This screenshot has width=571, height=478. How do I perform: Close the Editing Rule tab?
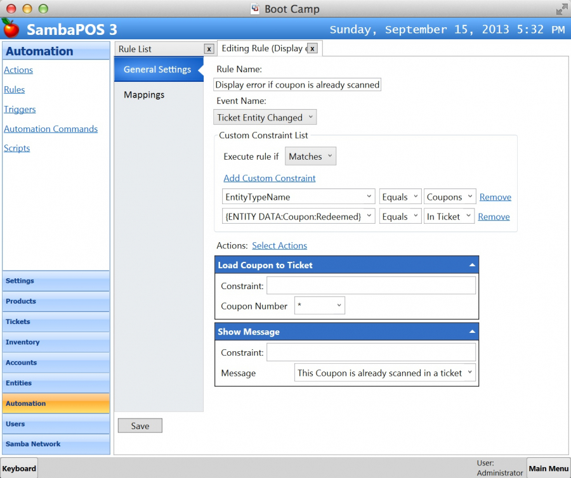tap(312, 49)
